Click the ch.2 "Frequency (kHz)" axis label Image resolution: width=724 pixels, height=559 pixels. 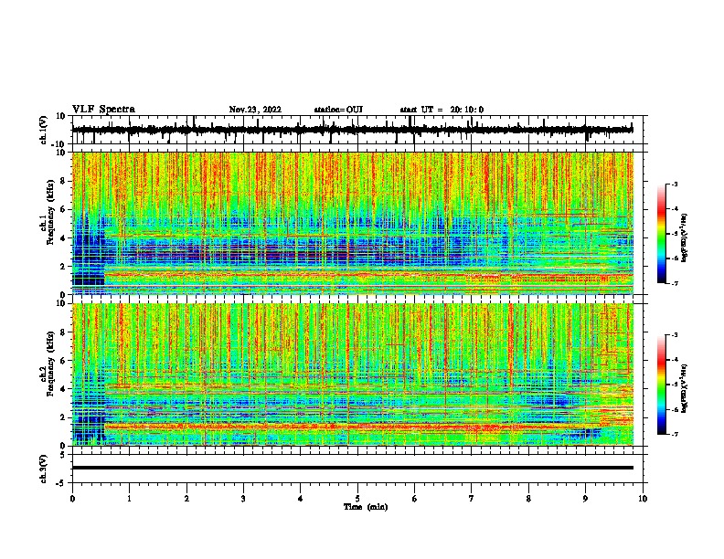[49, 364]
